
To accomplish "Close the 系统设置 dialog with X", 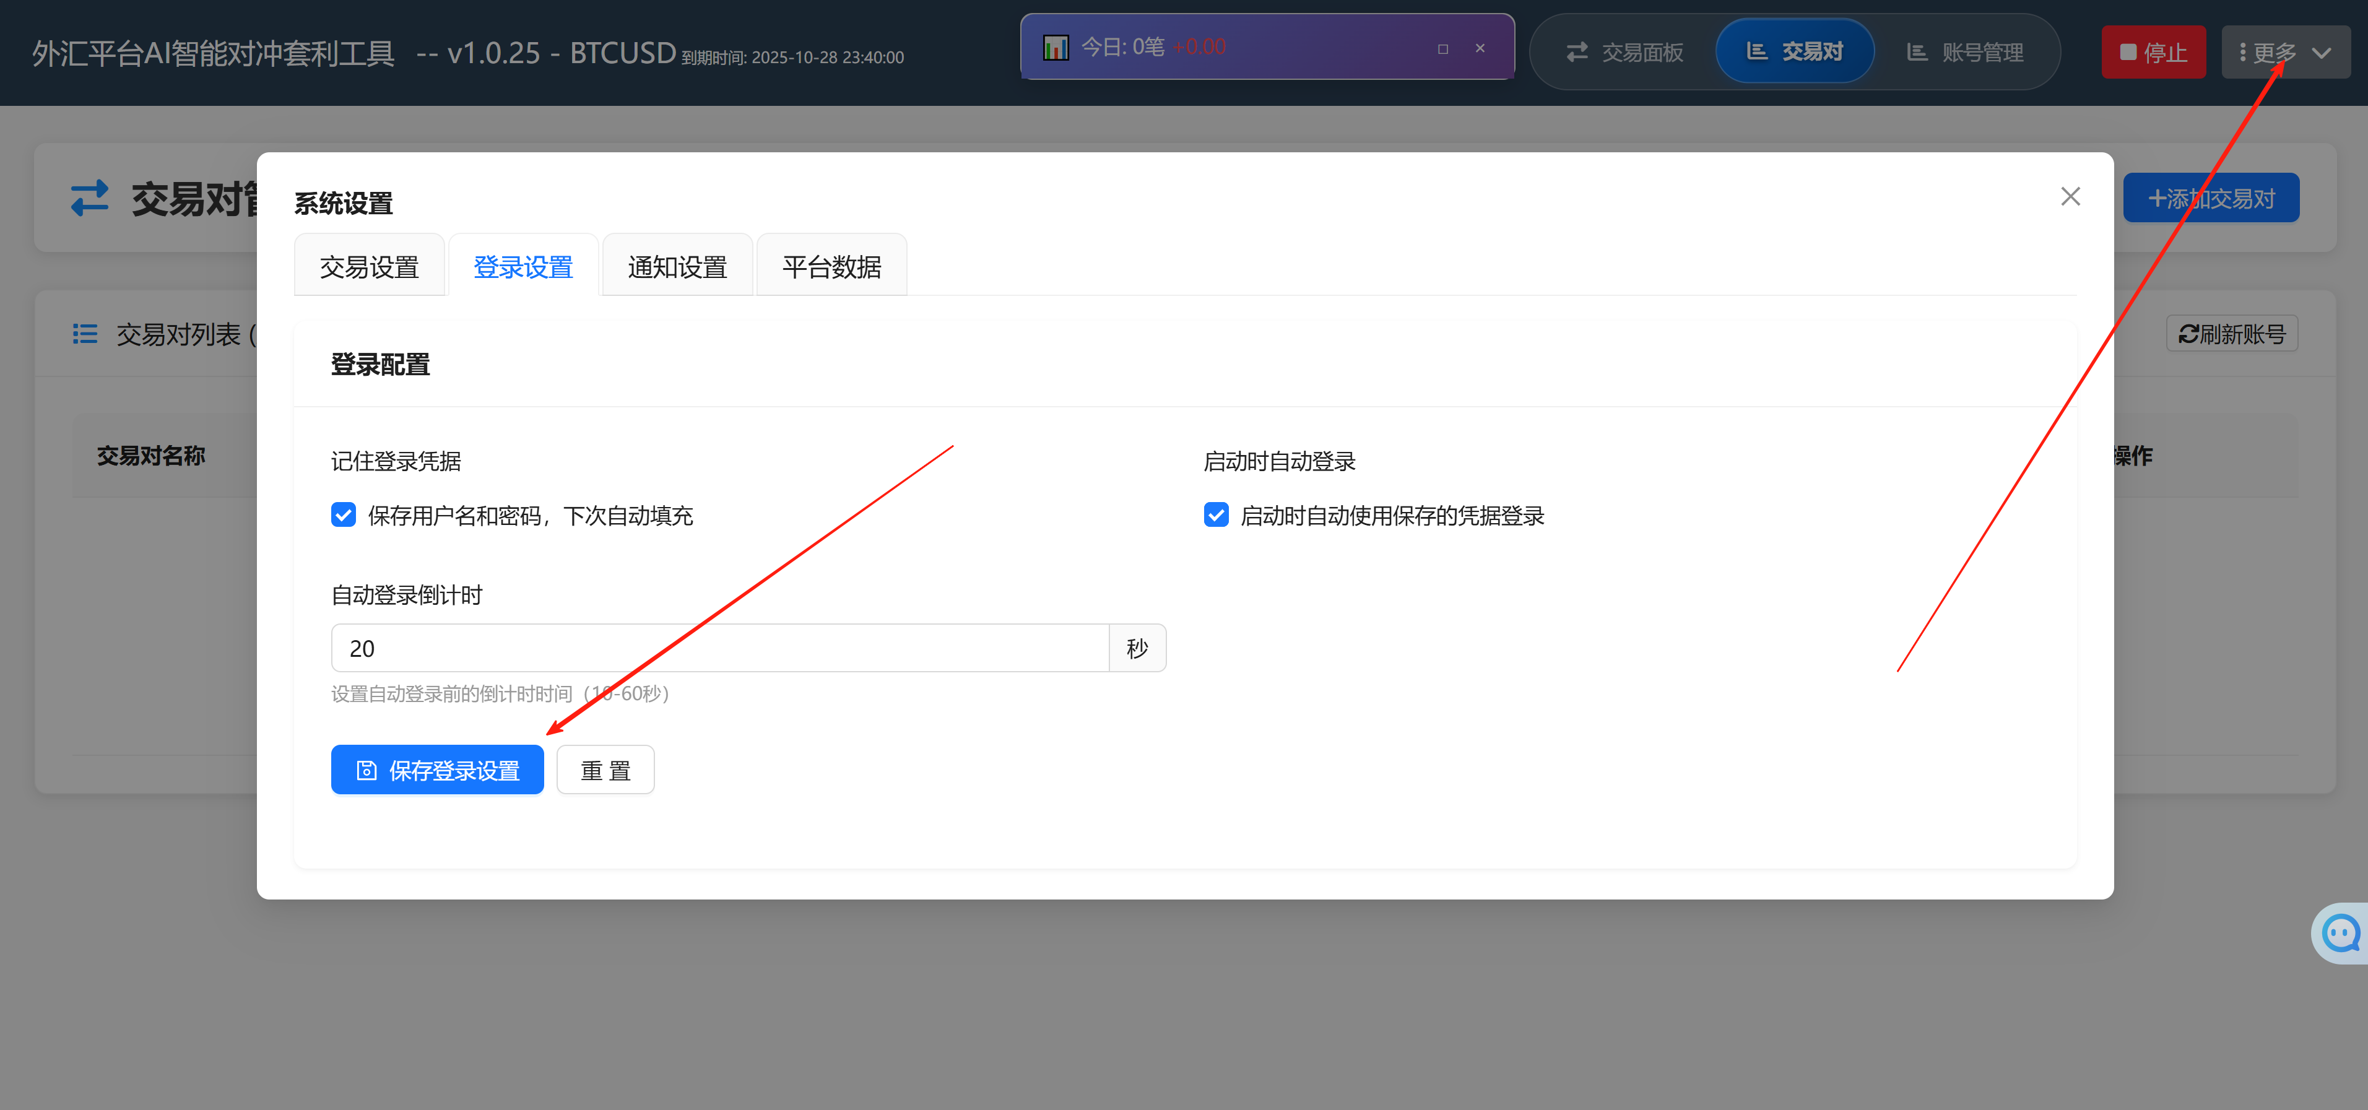I will [2070, 197].
